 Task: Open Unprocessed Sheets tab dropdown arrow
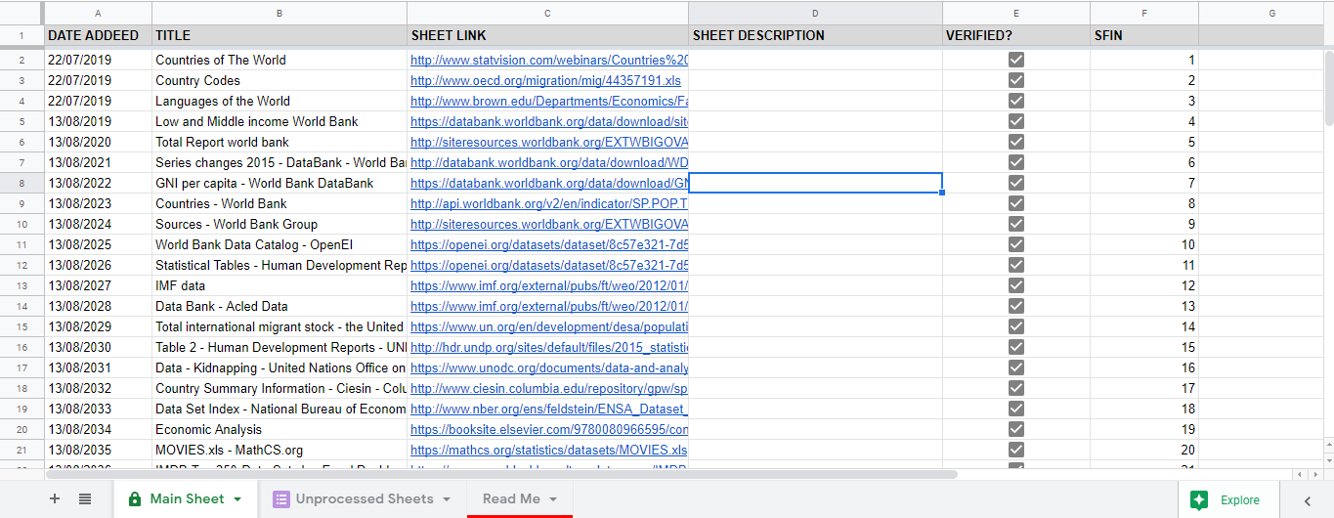pyautogui.click(x=447, y=499)
